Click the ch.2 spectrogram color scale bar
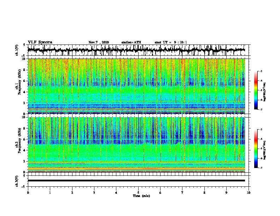 pyautogui.click(x=256, y=149)
